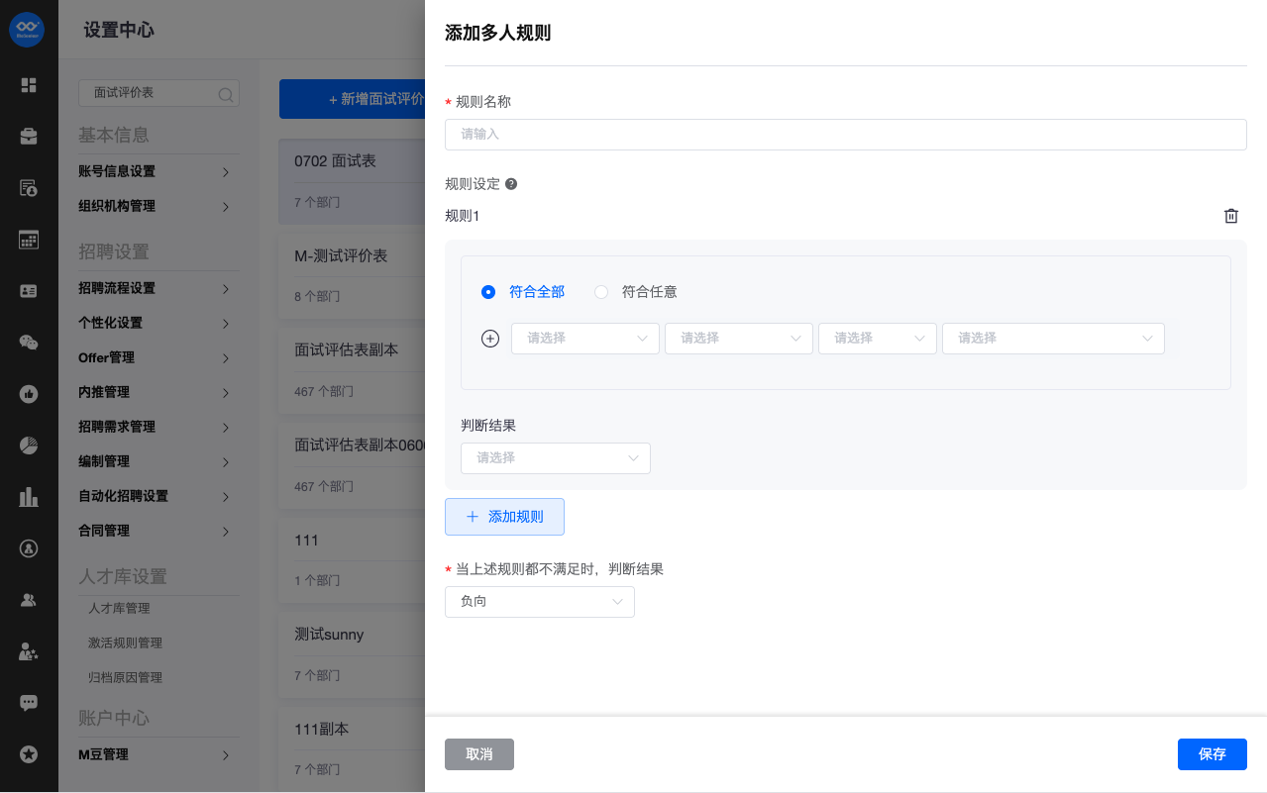The width and height of the screenshot is (1267, 793).
Task: Open the chat bubble icon in sidebar
Action: (29, 703)
